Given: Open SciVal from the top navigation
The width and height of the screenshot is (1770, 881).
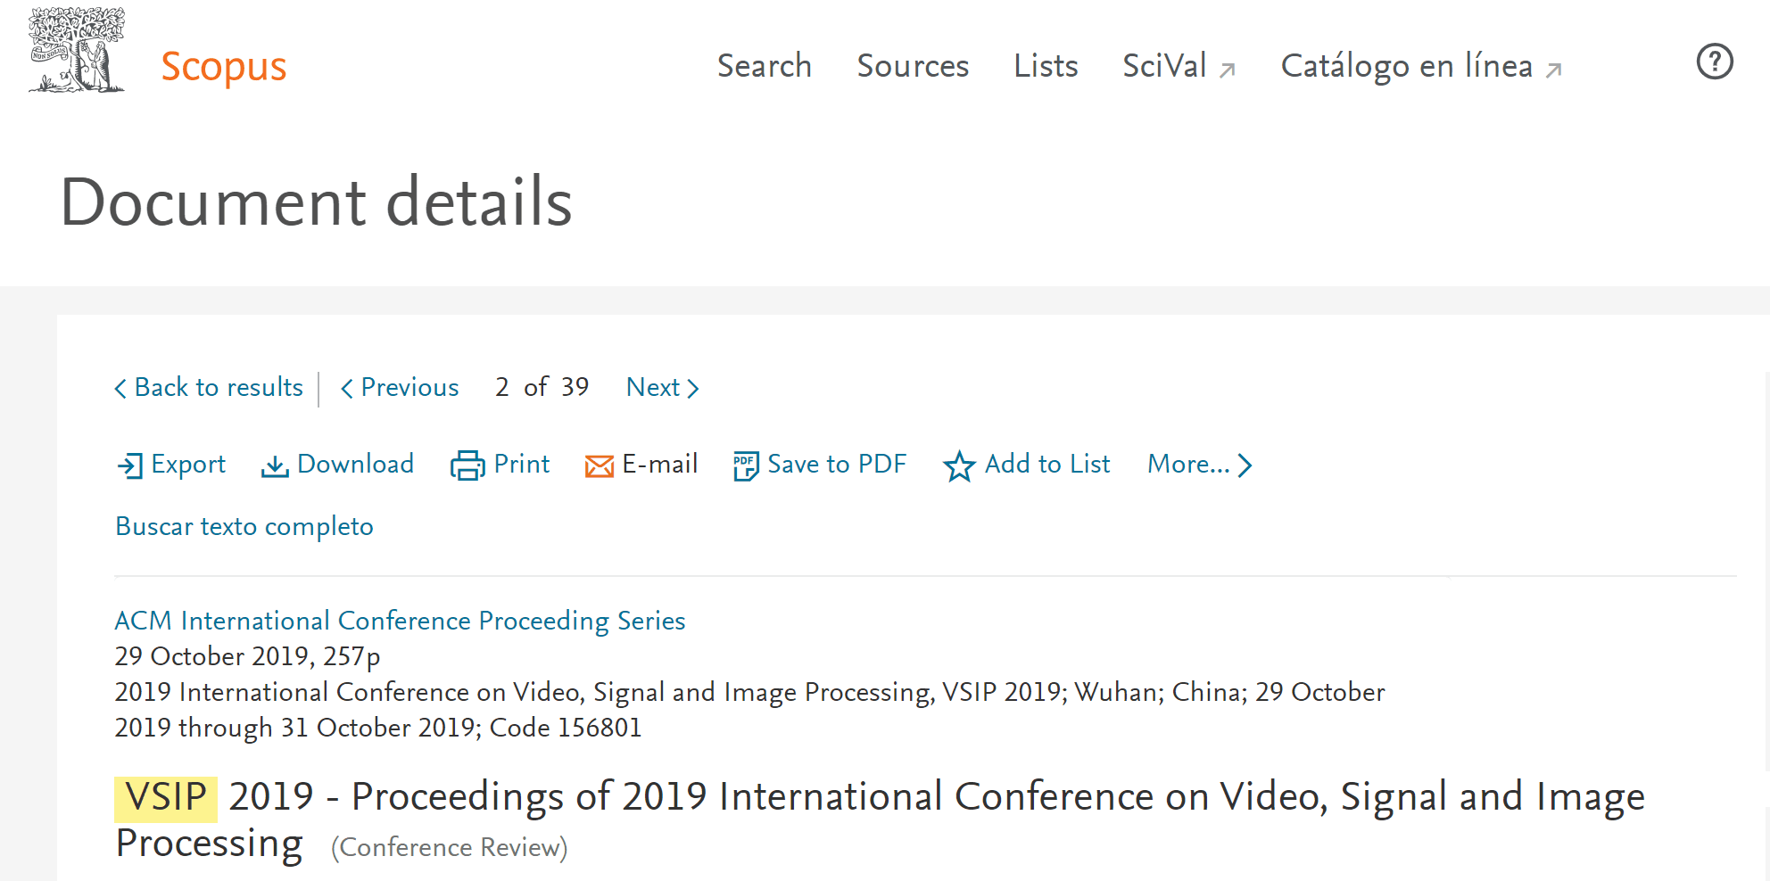Looking at the screenshot, I should [x=1164, y=66].
